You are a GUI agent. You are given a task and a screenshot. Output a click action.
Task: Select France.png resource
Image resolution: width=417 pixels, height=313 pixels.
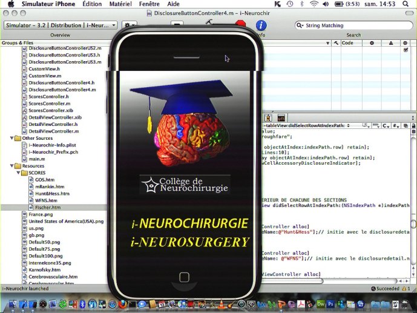pos(41,214)
